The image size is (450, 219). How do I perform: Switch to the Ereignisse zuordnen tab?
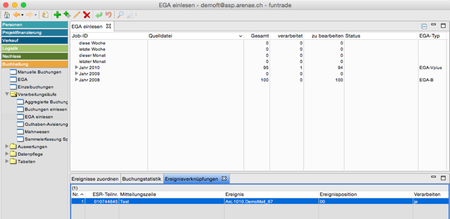[x=95, y=179]
